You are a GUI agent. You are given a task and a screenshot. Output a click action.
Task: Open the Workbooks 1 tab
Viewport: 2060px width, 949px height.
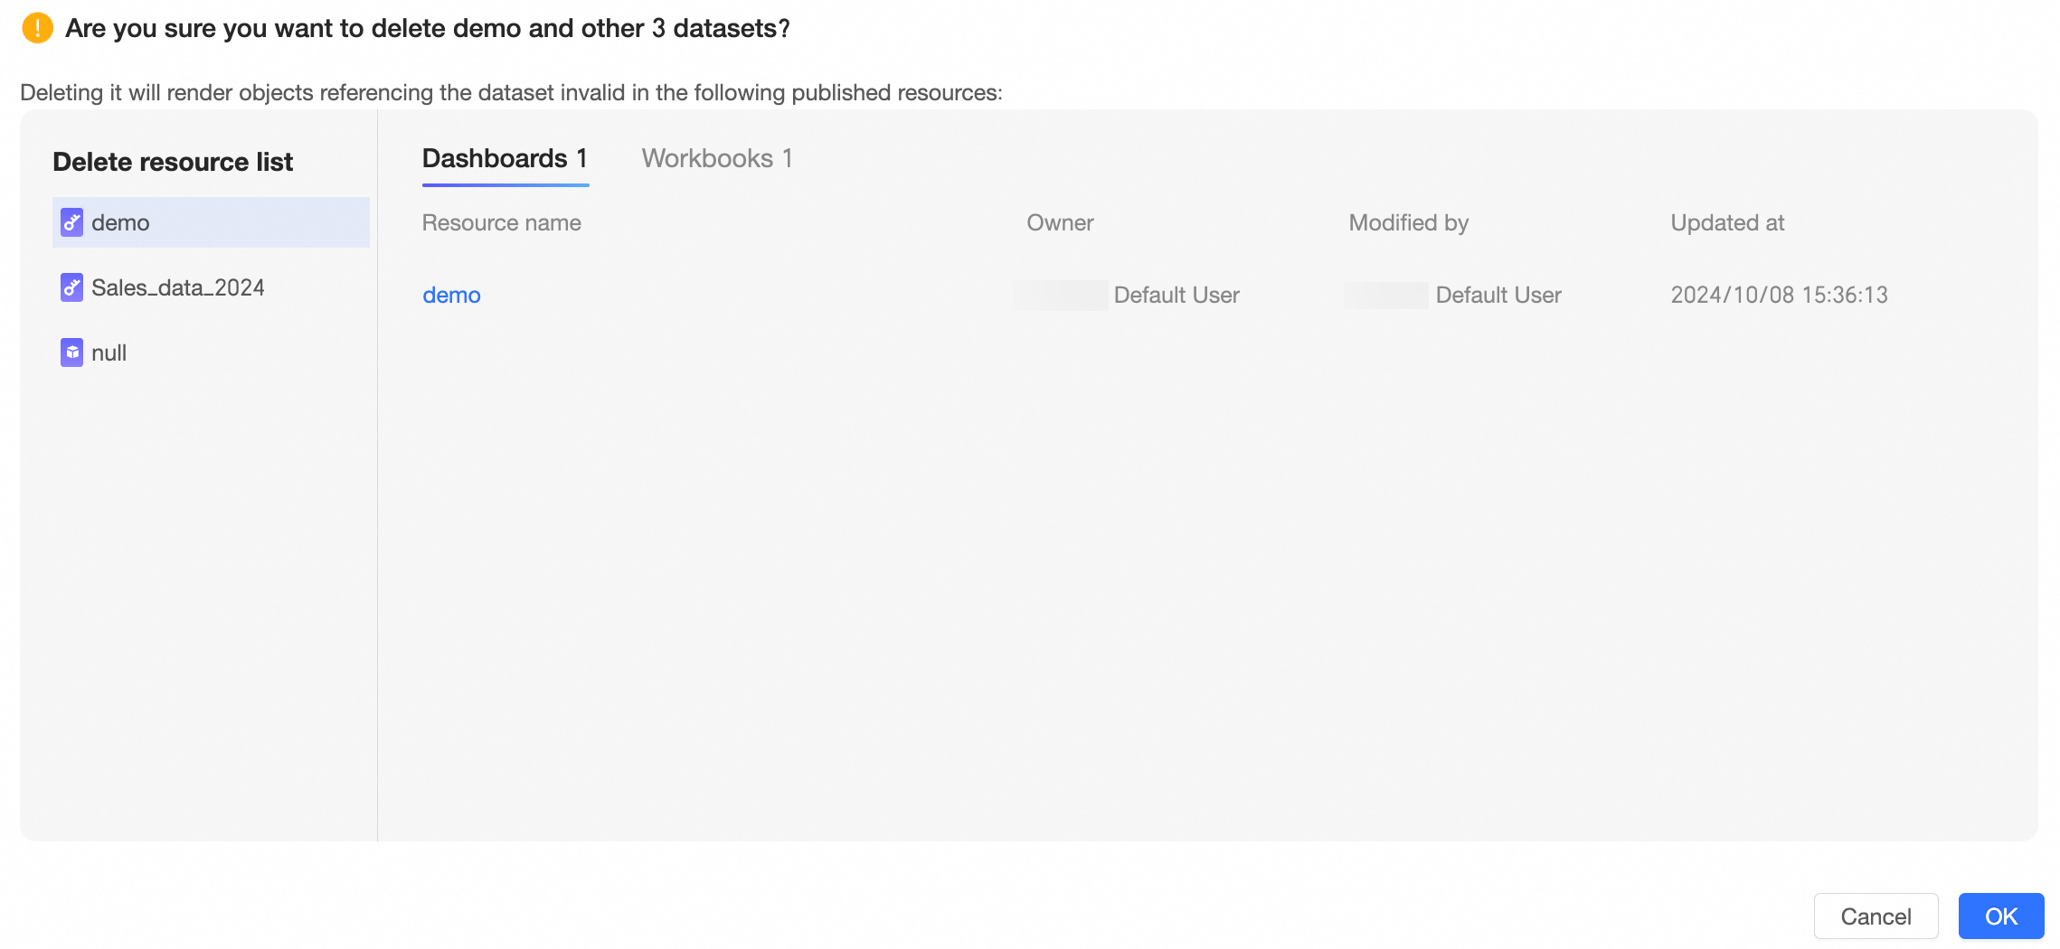(717, 159)
